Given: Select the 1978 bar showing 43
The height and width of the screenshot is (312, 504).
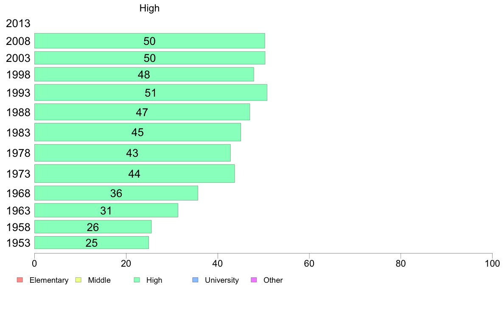Looking at the screenshot, I should click(132, 153).
